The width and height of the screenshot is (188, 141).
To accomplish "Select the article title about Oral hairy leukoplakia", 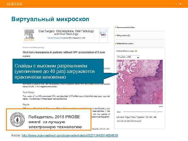I will click(64, 54).
